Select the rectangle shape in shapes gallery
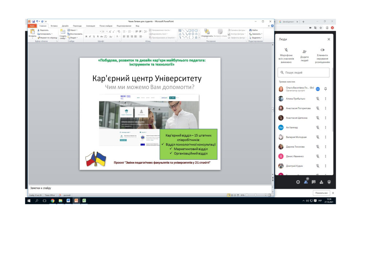The height and width of the screenshot is (264, 374). click(190, 31)
